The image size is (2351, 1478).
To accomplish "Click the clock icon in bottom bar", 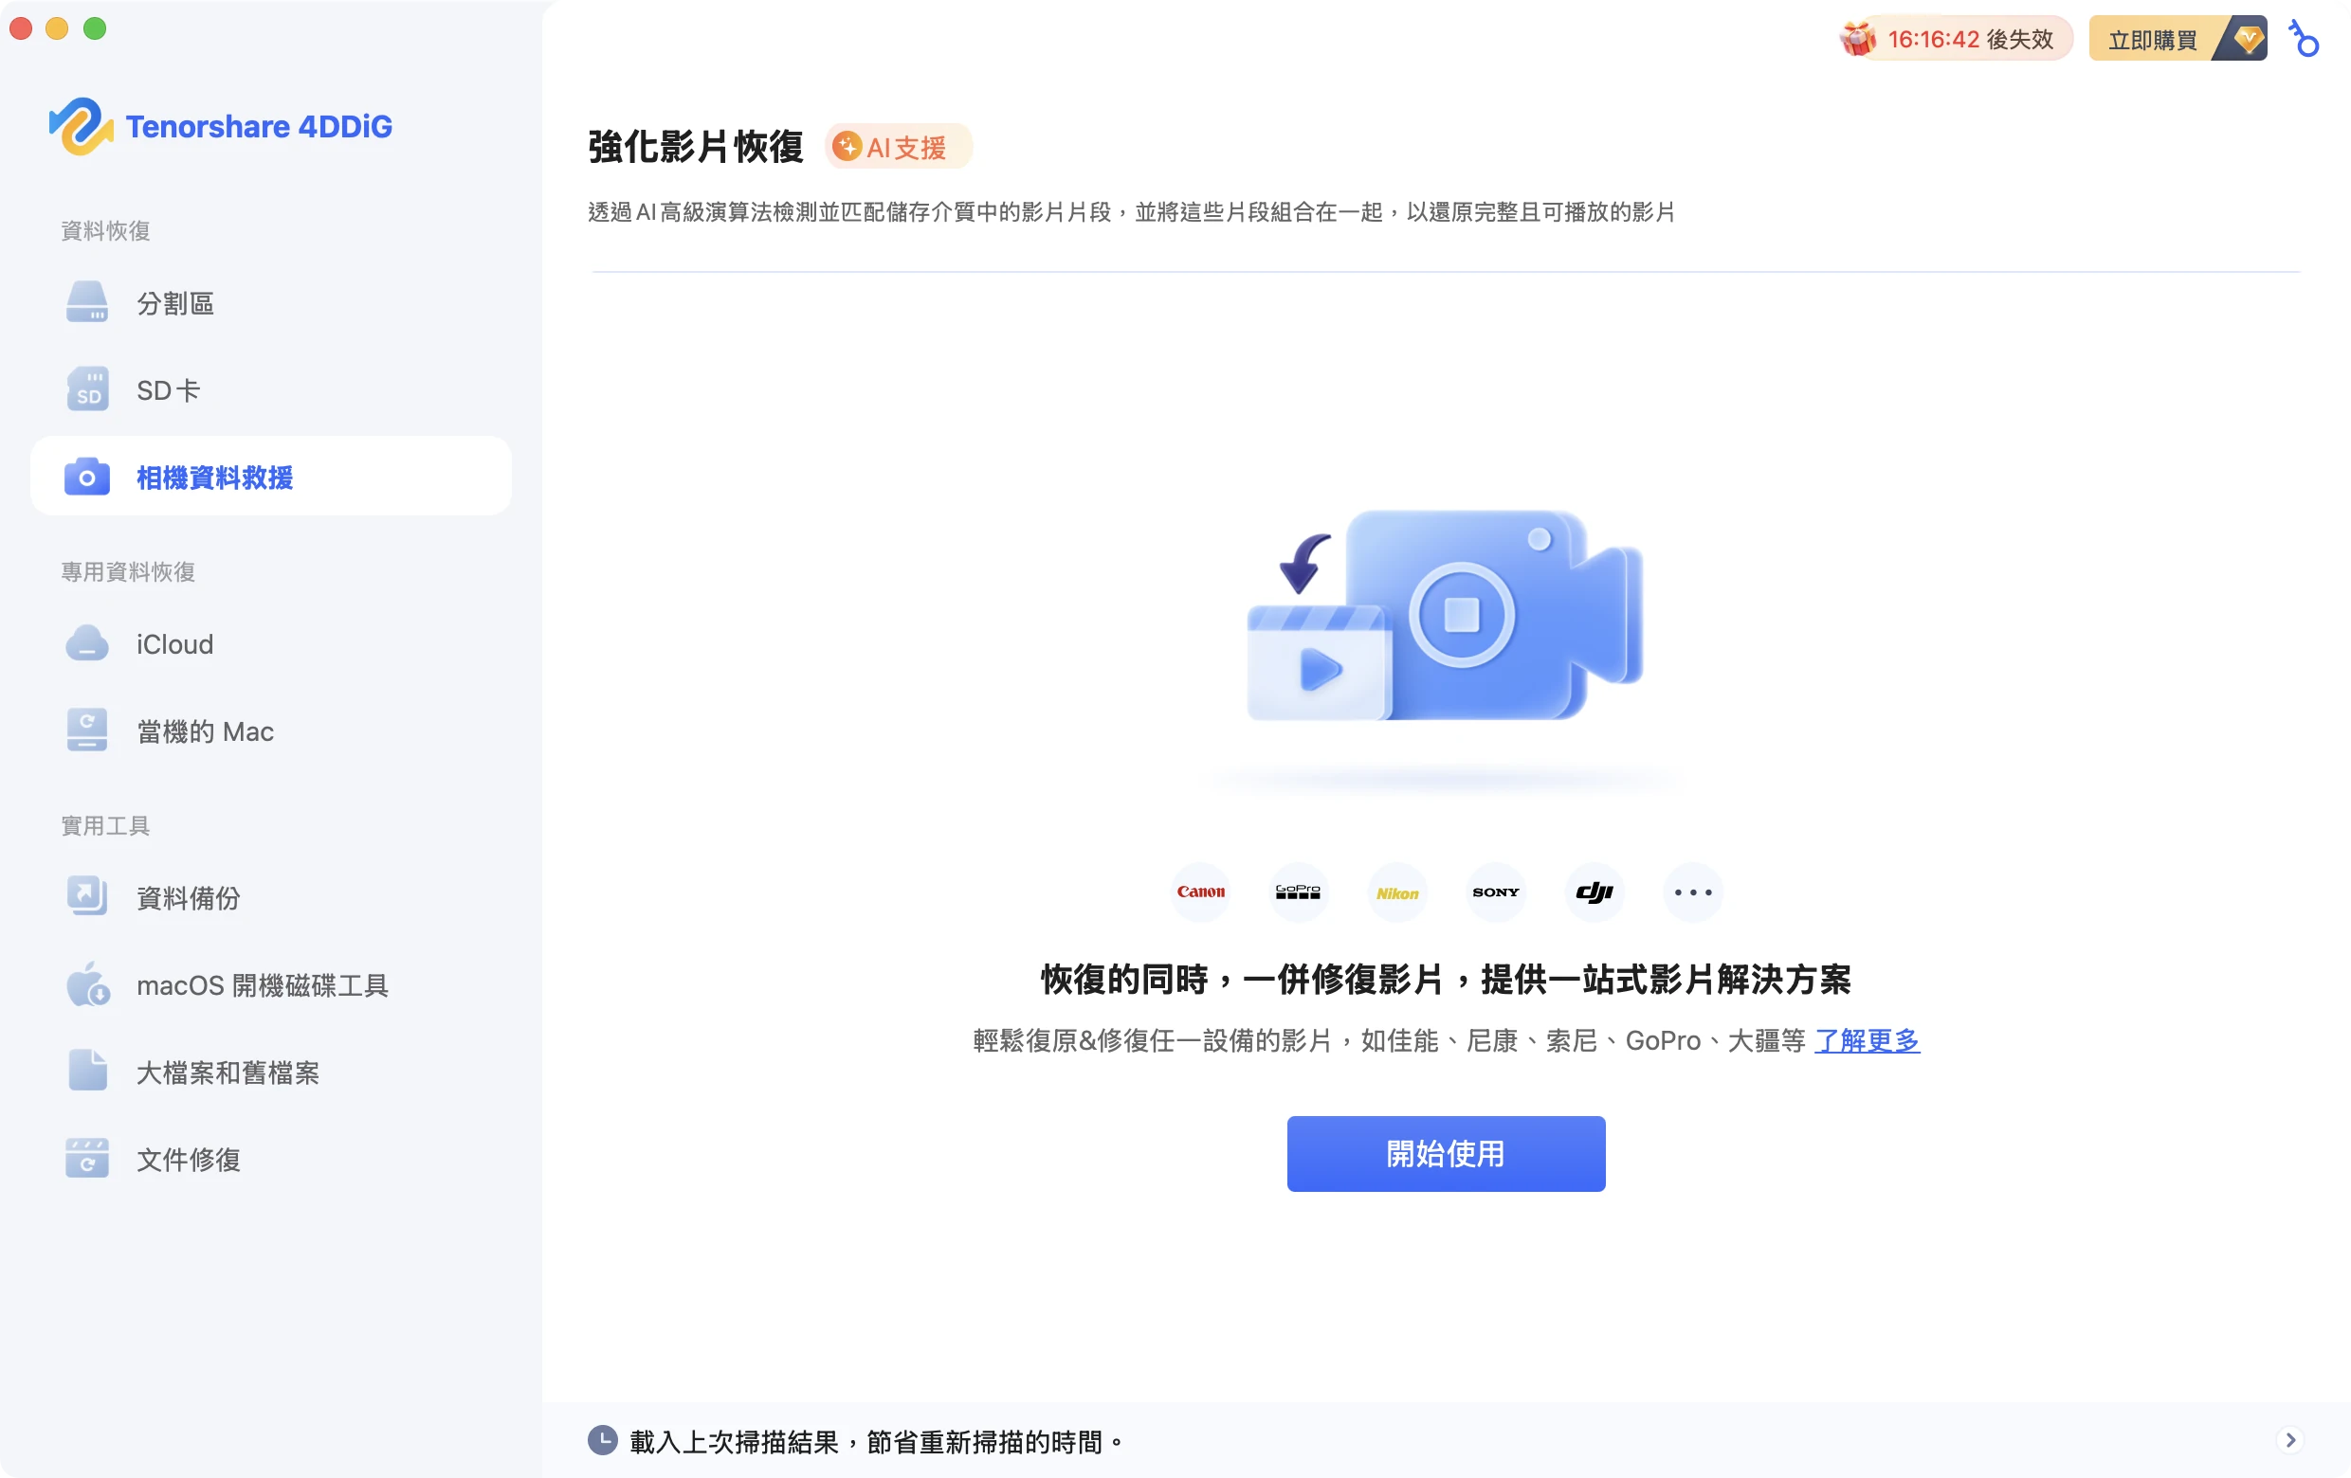I will tap(602, 1440).
